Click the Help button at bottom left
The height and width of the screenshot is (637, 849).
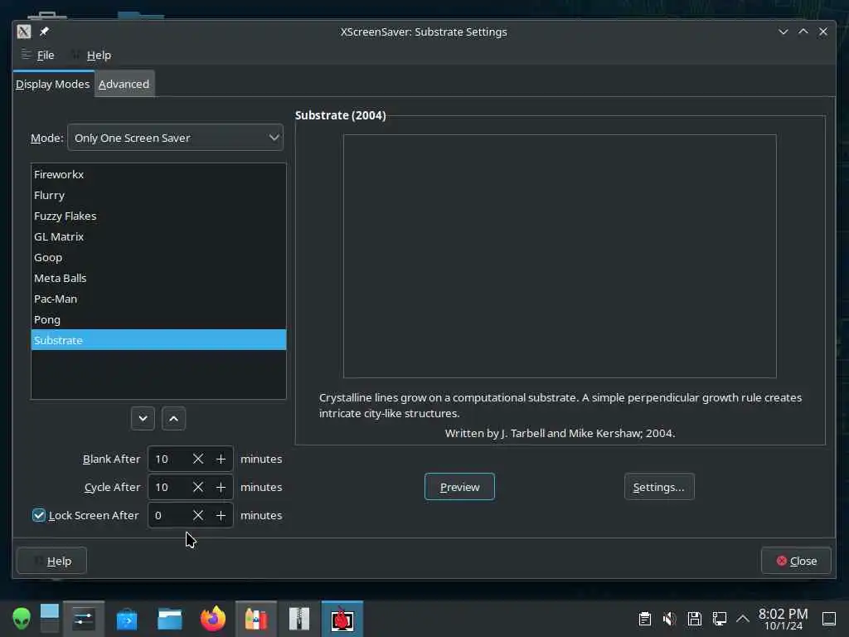pos(51,561)
